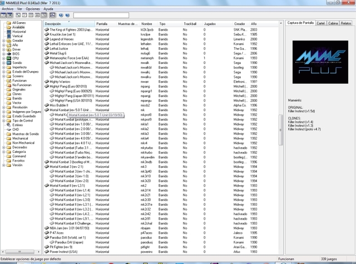The height and width of the screenshot is (264, 356).
Task: Expand the Versión folder node
Action: tap(4, 165)
